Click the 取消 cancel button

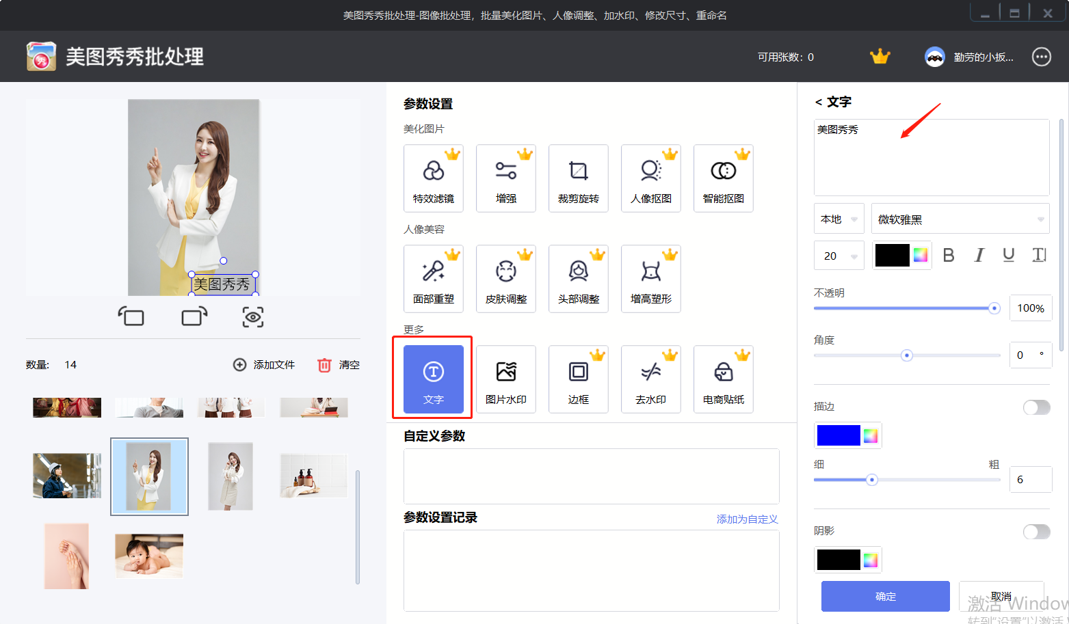[1001, 596]
